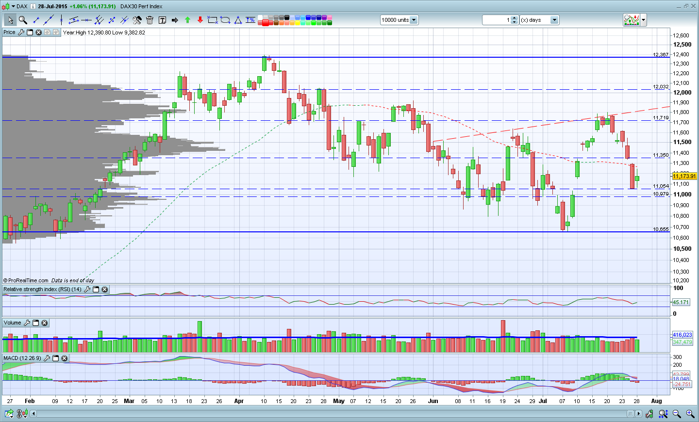Pick the bright red color swatch
The height and width of the screenshot is (422, 699).
pyautogui.click(x=266, y=22)
